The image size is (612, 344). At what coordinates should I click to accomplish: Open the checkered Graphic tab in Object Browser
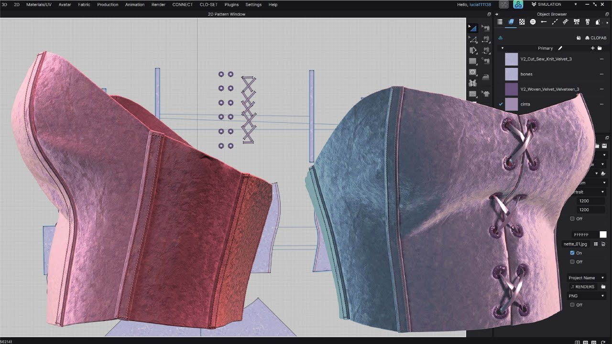[x=522, y=22]
